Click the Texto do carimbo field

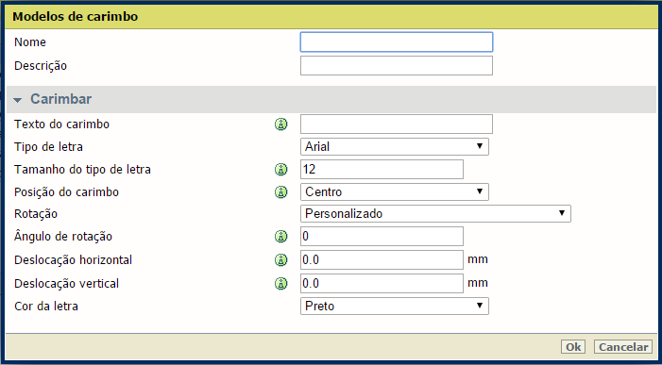pyautogui.click(x=397, y=124)
